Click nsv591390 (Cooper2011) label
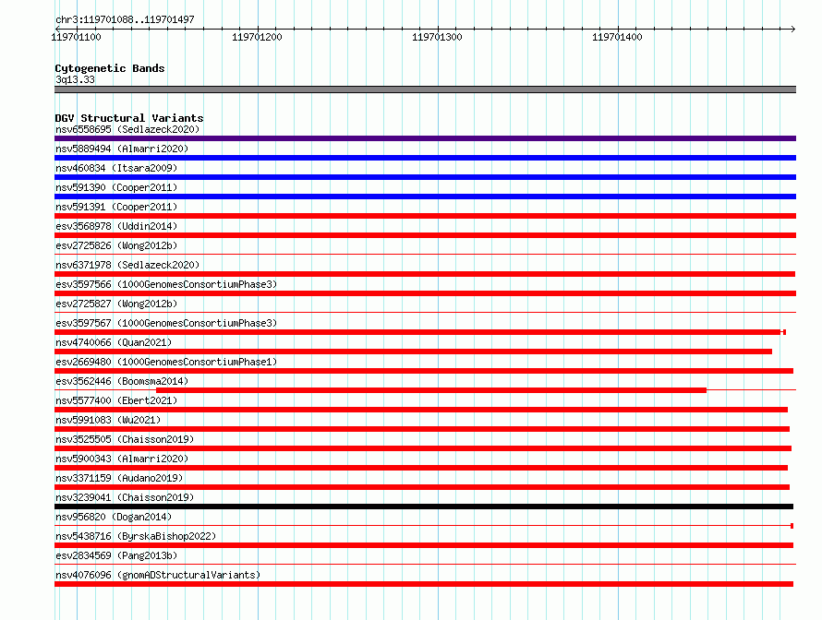822x620 pixels. point(116,187)
